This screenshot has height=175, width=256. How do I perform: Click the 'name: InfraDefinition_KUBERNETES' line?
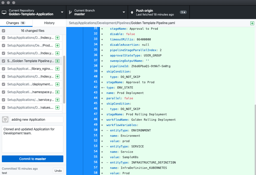138,168
